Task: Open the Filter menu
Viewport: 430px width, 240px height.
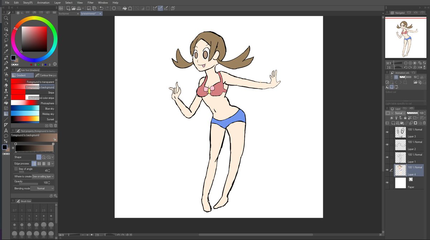Action: pos(91,2)
